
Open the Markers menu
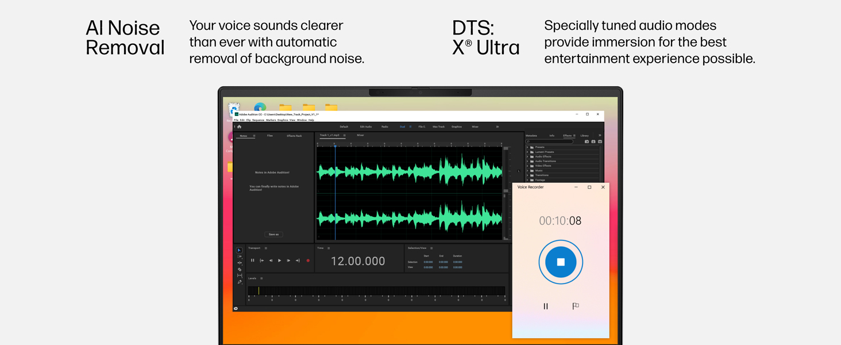click(271, 120)
